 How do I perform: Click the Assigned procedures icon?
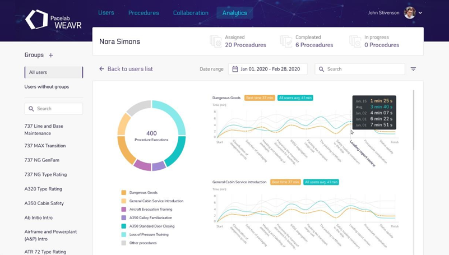[x=216, y=41]
